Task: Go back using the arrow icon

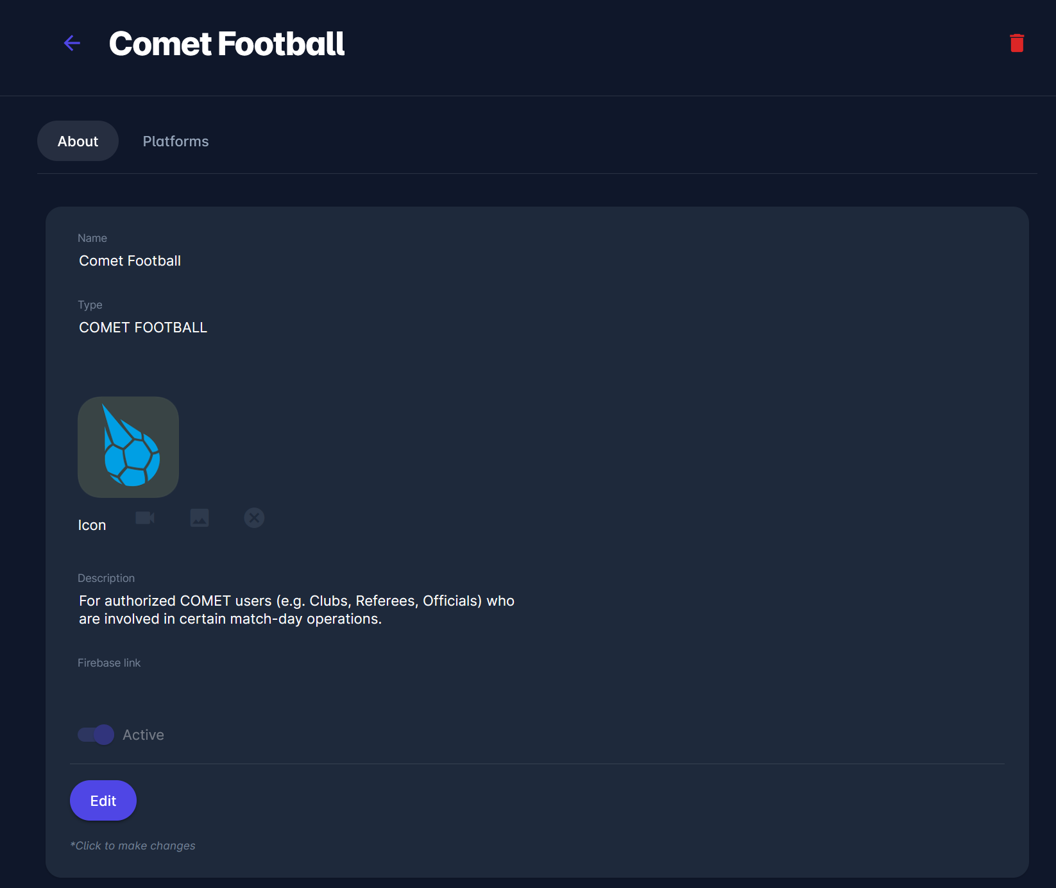Action: [x=72, y=43]
